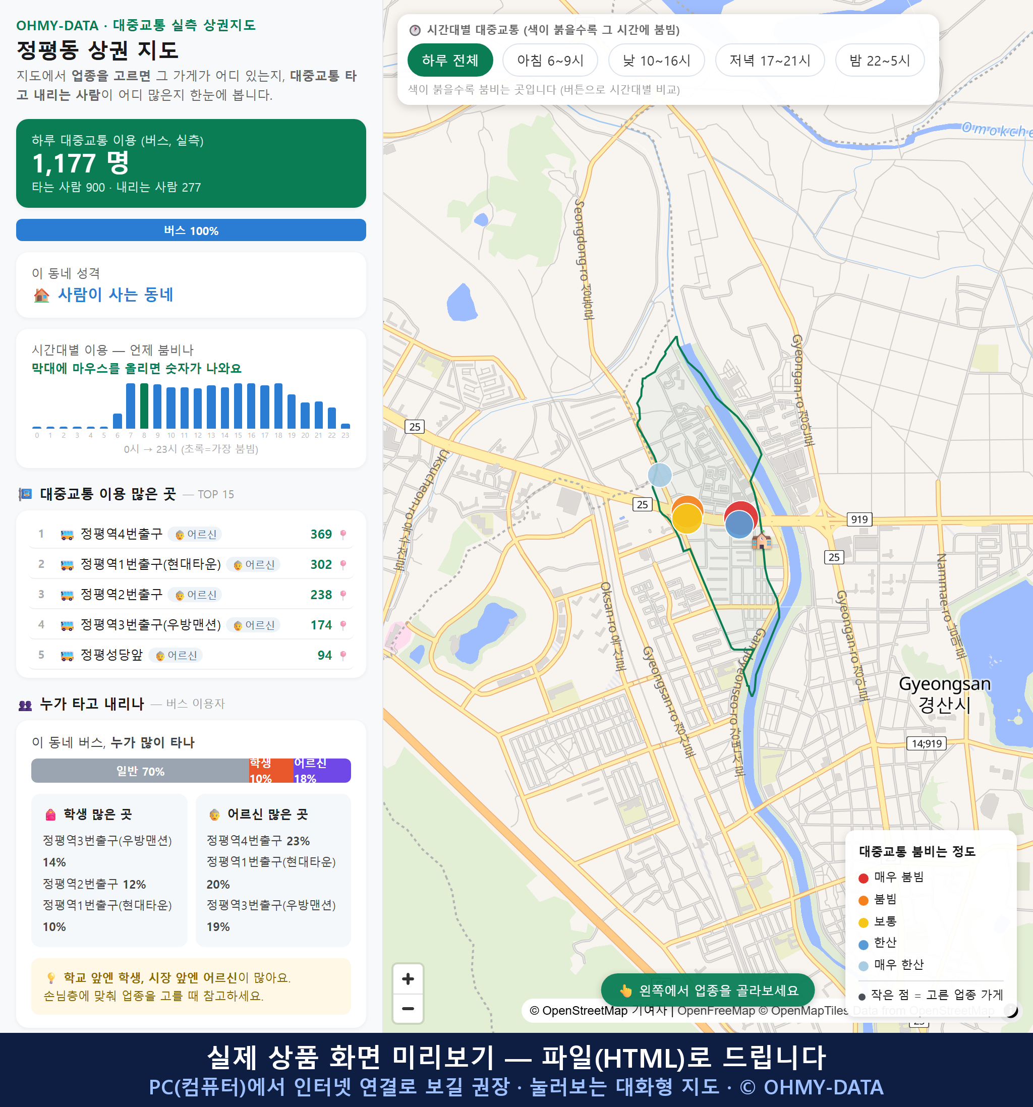Switch to the 아침 6~9시 filter
1033x1107 pixels.
(550, 60)
